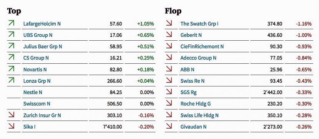Open Swiss Life Hldg N details
This screenshot has height=139, width=319.
tap(199, 115)
